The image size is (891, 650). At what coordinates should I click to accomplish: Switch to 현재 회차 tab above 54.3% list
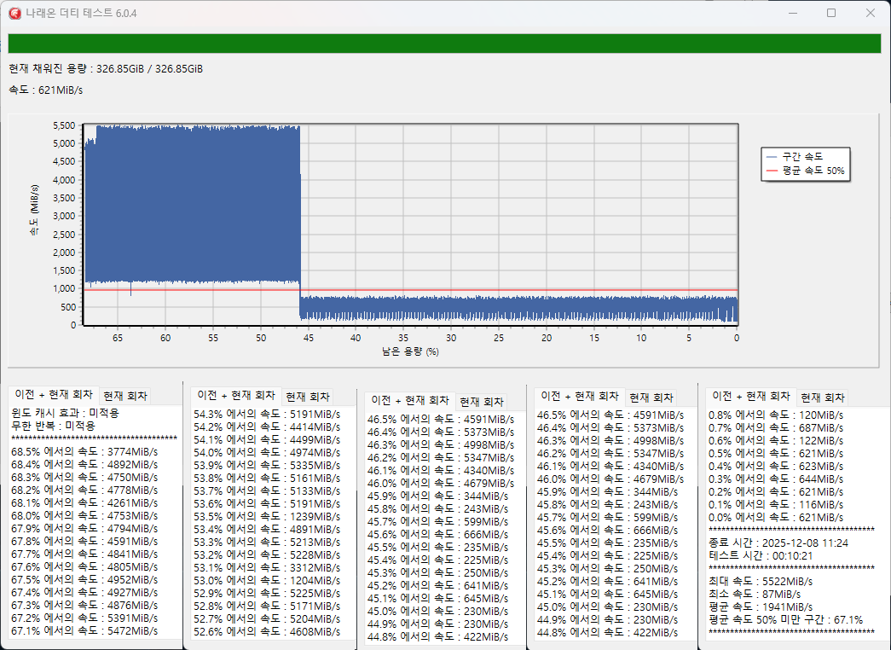click(307, 397)
